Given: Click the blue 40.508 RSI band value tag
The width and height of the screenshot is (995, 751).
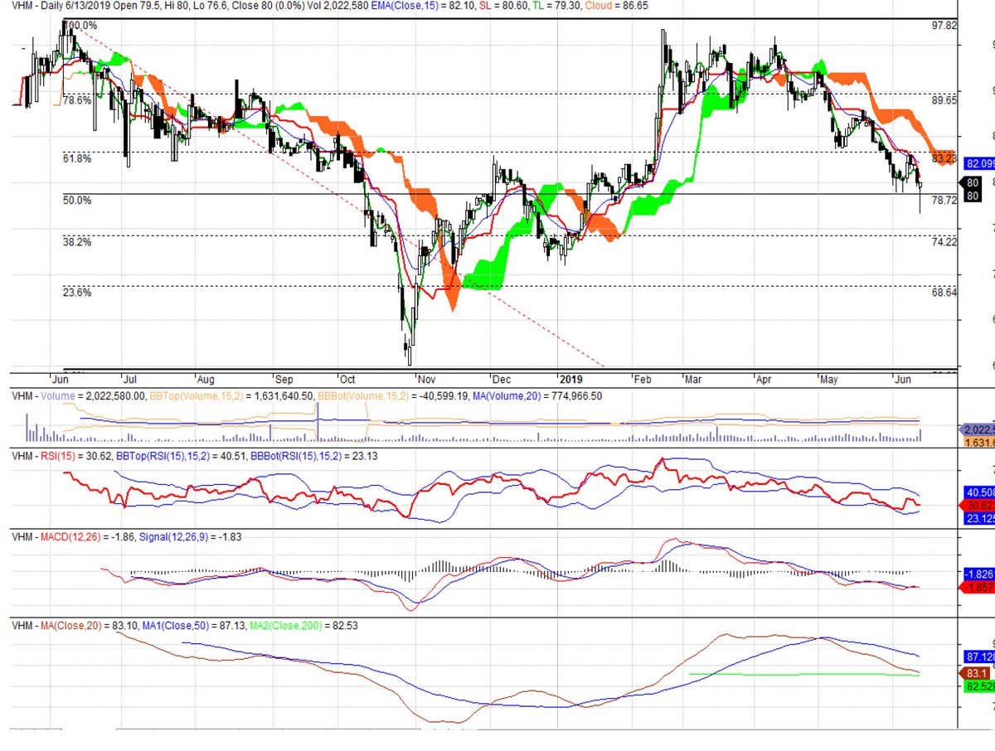Looking at the screenshot, I should [x=978, y=492].
